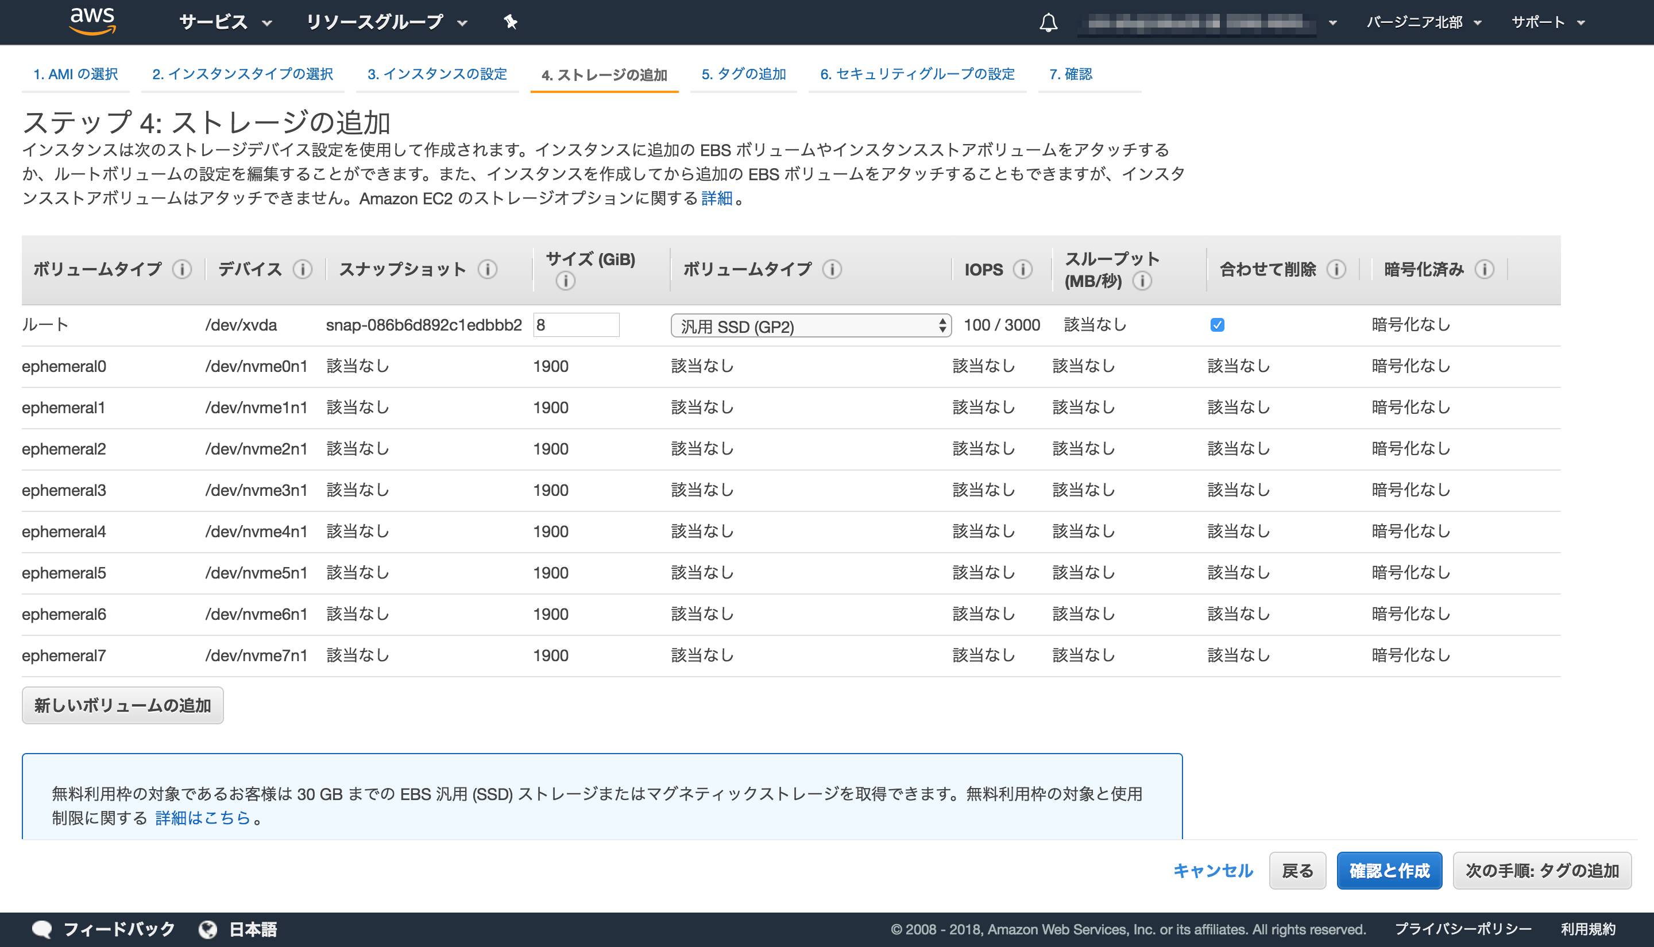Image resolution: width=1654 pixels, height=947 pixels.
Task: Switch to step 5 タグの追加 tab
Action: pyautogui.click(x=743, y=74)
